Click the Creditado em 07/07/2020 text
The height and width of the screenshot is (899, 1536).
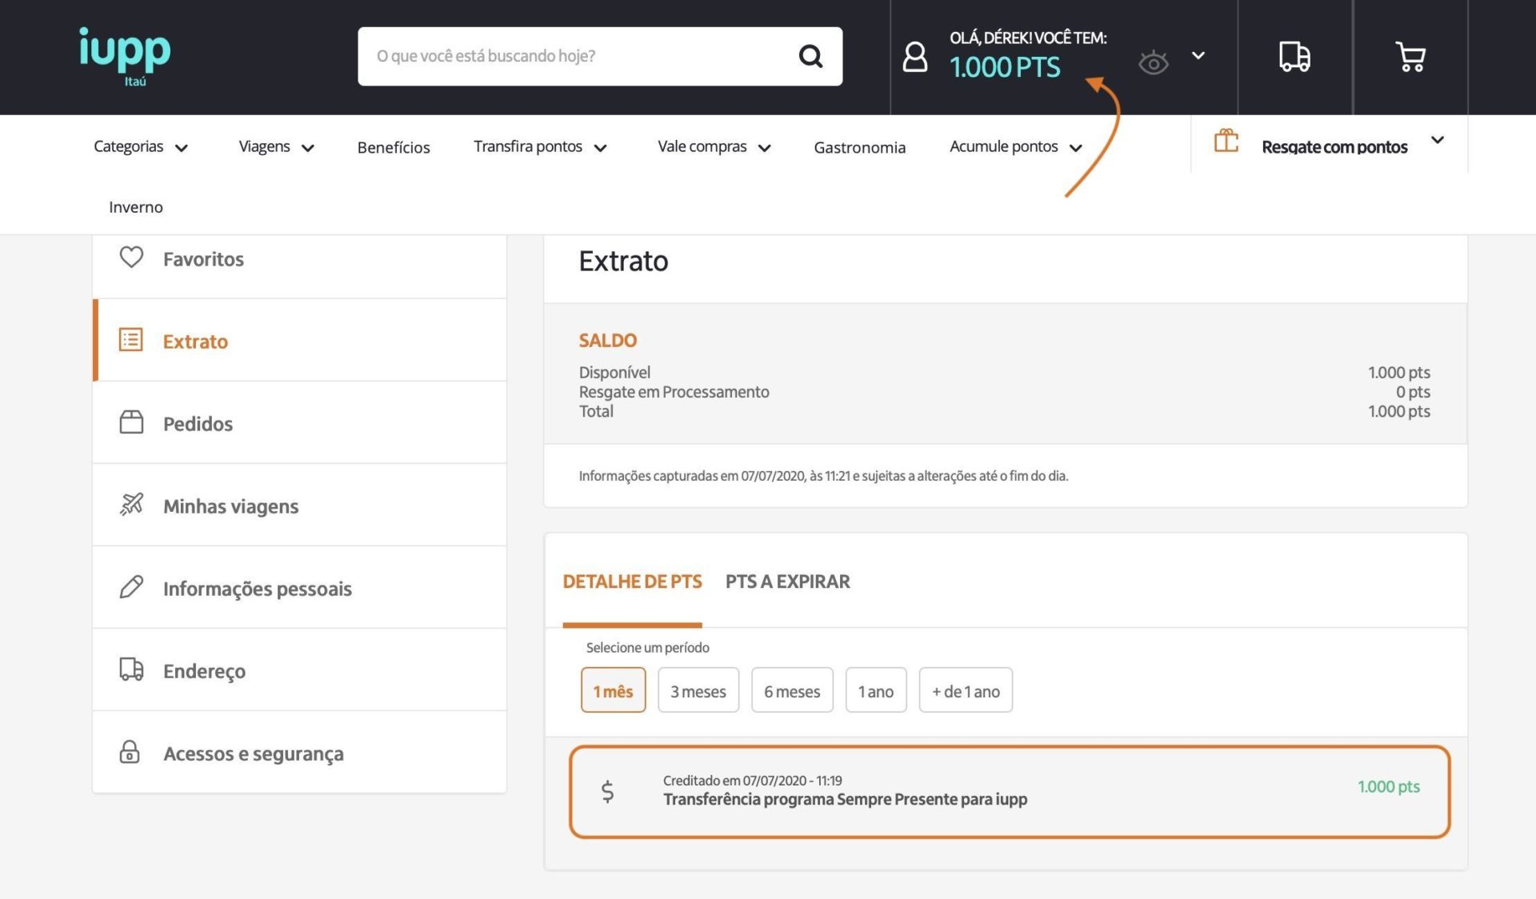tap(752, 781)
